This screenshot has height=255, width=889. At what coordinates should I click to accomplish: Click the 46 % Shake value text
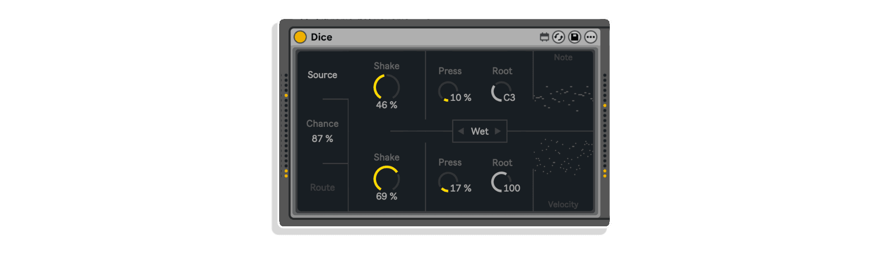(x=387, y=105)
